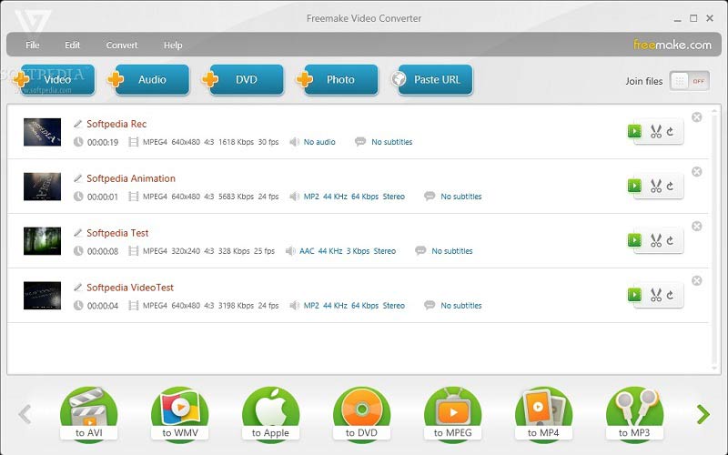This screenshot has width=728, height=455.
Task: Click the to MPEG format icon
Action: pyautogui.click(x=452, y=414)
